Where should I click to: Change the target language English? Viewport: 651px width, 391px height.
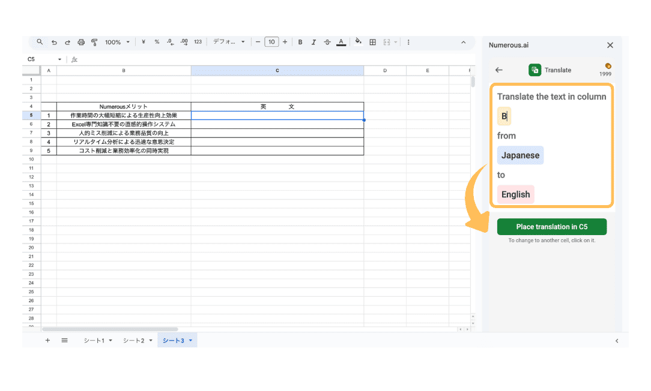click(516, 194)
